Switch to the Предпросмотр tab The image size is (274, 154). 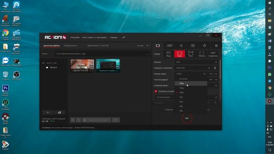[70, 46]
